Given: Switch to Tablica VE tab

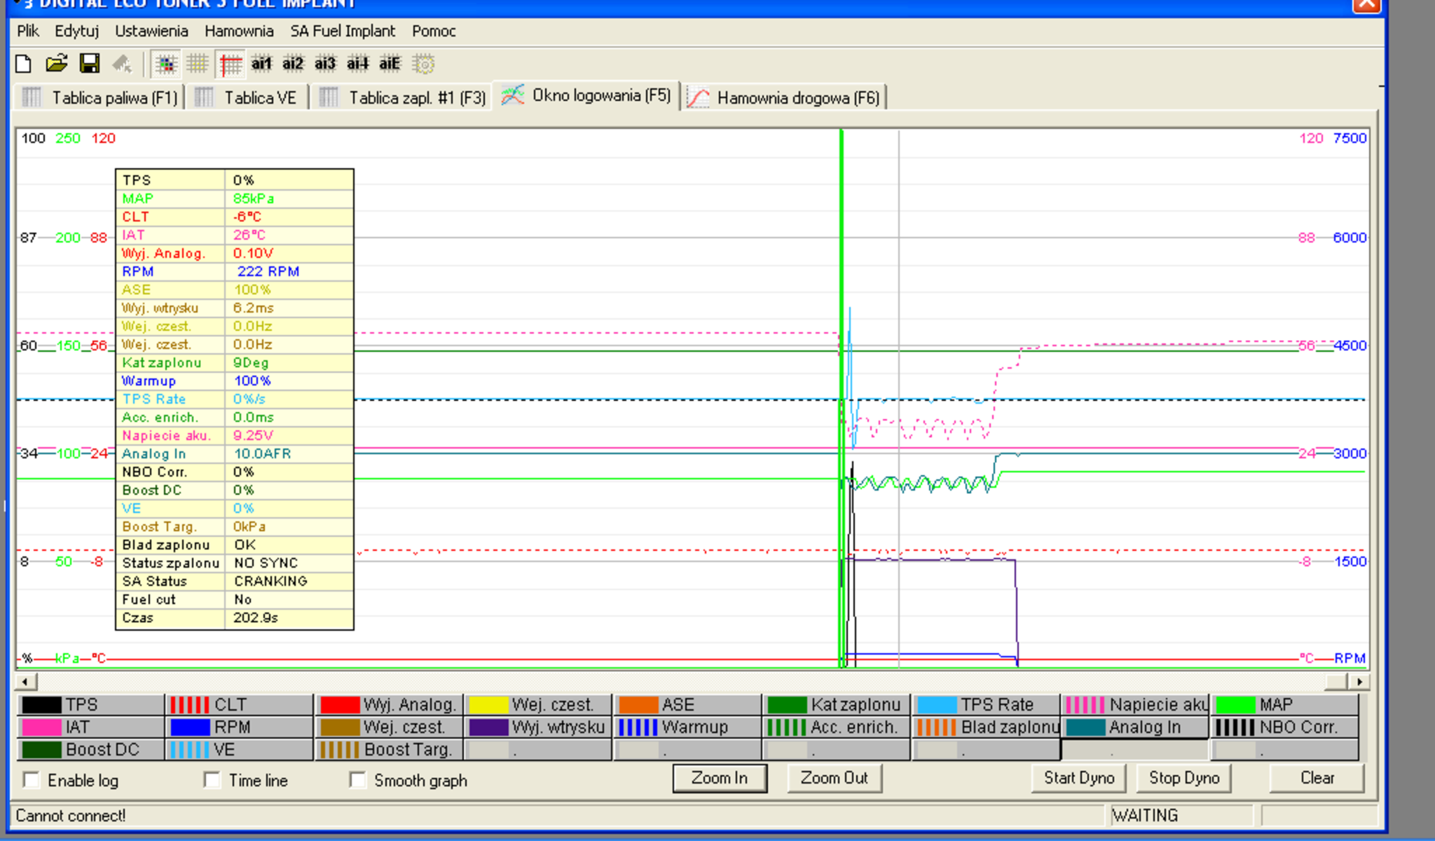Looking at the screenshot, I should click(x=248, y=97).
